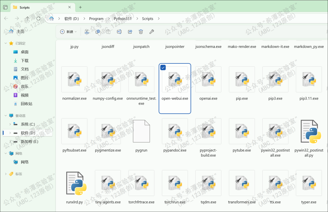Close the Scripts tab
Screen dimensions: 328x212
pyautogui.click(x=70, y=7)
